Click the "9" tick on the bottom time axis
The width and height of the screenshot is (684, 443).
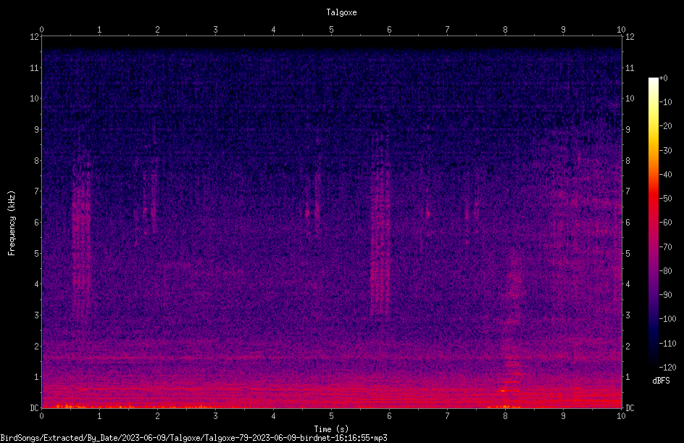click(x=563, y=416)
